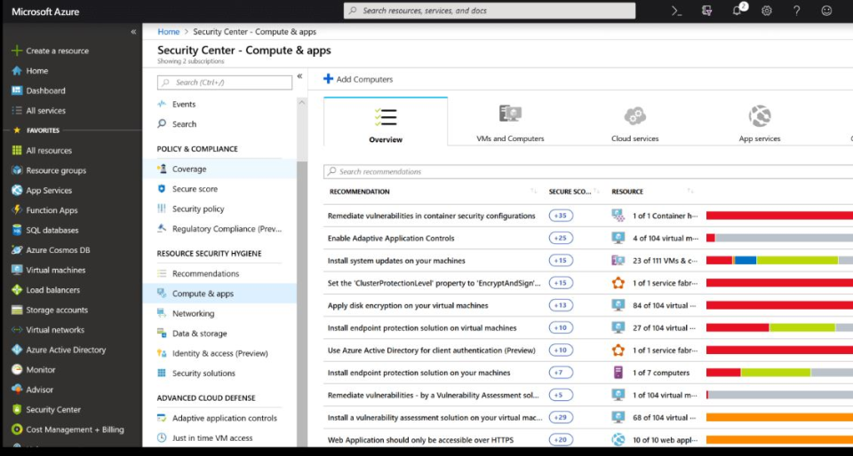Click the +35 secure score badge

(561, 216)
